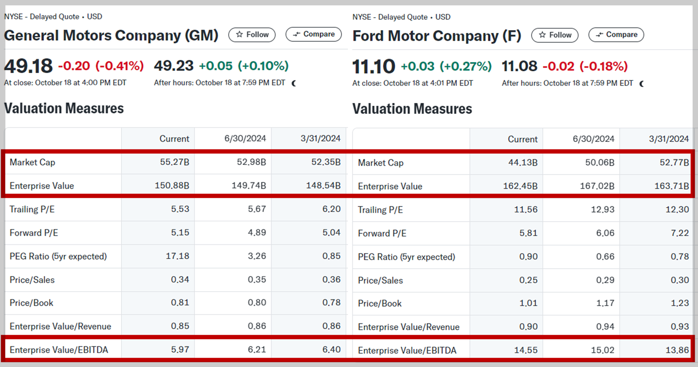
Task: Click GM Enterprise Value/Revenue label
Action: [x=60, y=327]
